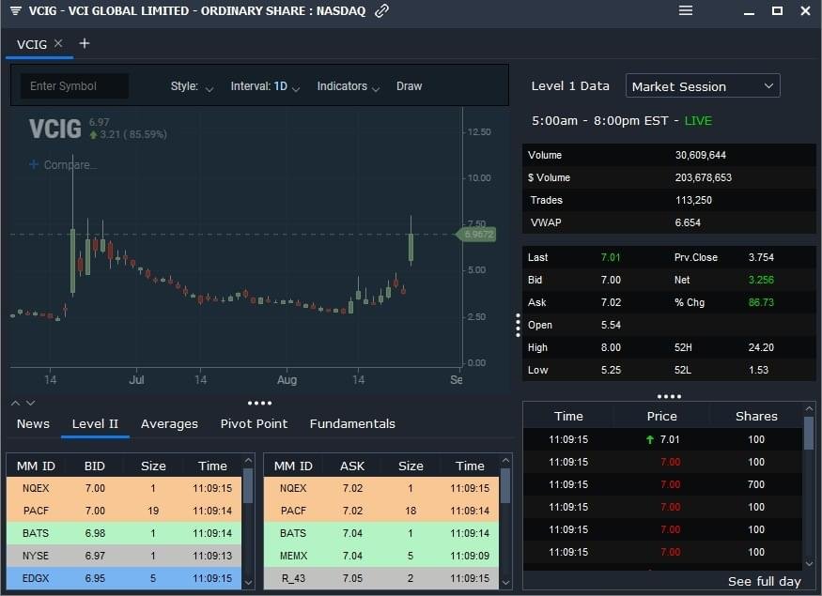This screenshot has height=596, width=822.
Task: Click the Draw button in chart toolbar
Action: point(409,86)
